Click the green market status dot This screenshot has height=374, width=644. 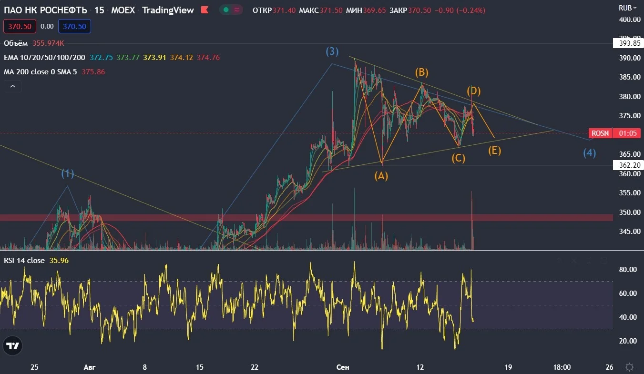point(225,10)
